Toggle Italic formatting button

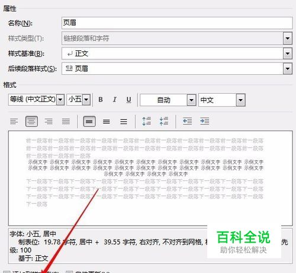tap(115, 100)
